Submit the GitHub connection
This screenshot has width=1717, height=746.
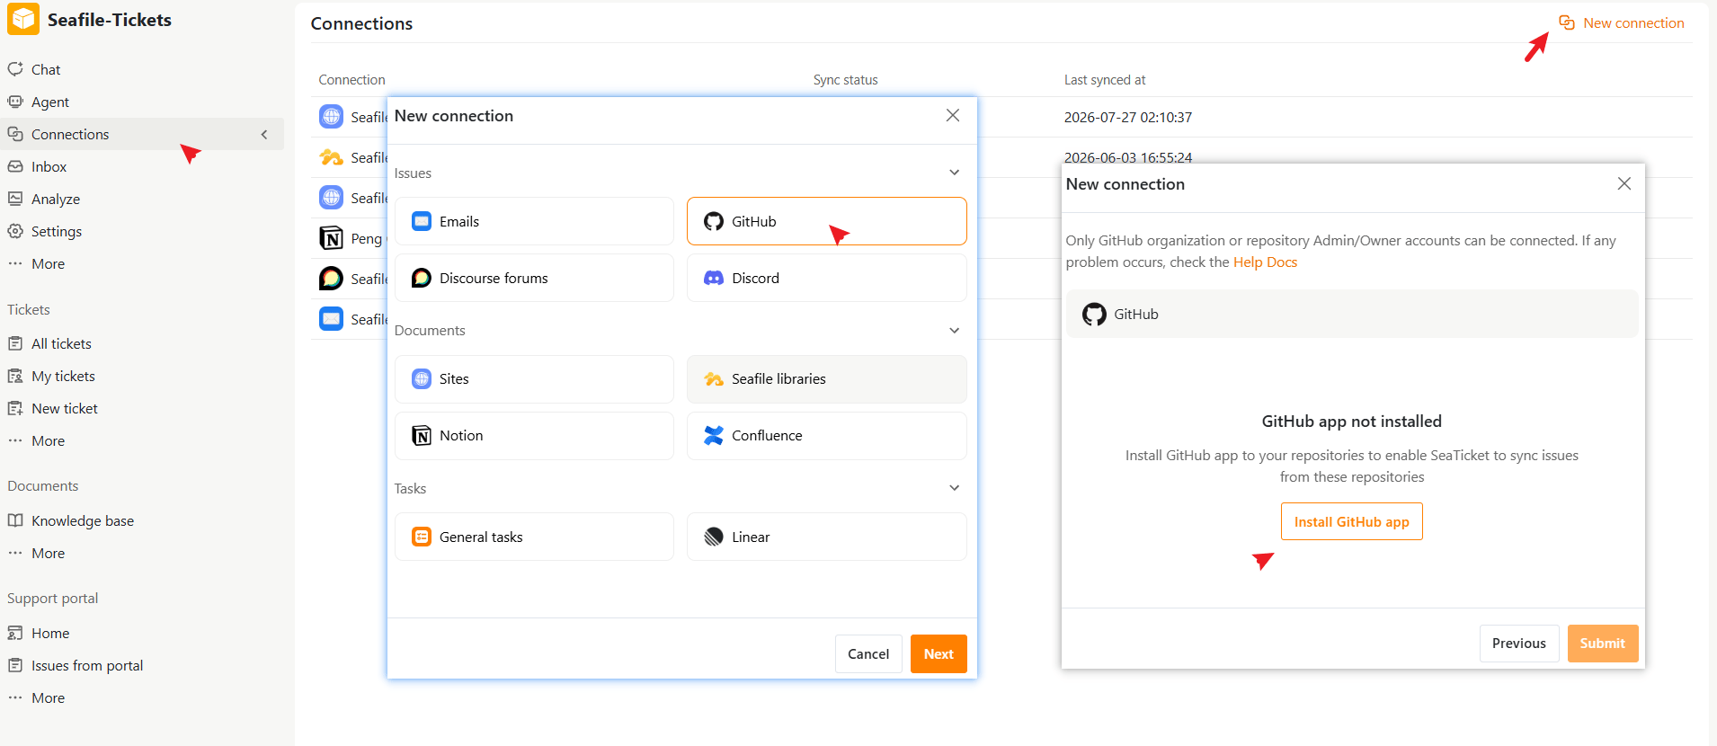pyautogui.click(x=1603, y=644)
